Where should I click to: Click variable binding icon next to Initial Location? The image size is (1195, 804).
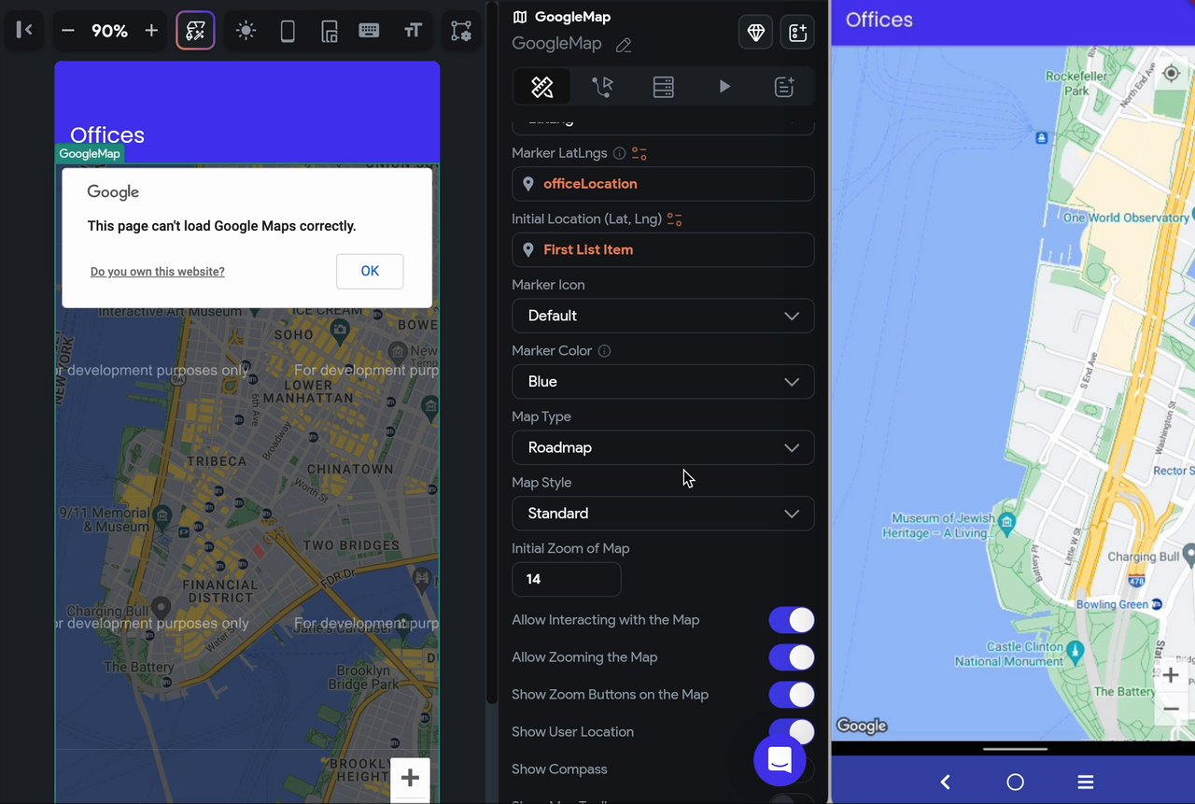(x=674, y=219)
